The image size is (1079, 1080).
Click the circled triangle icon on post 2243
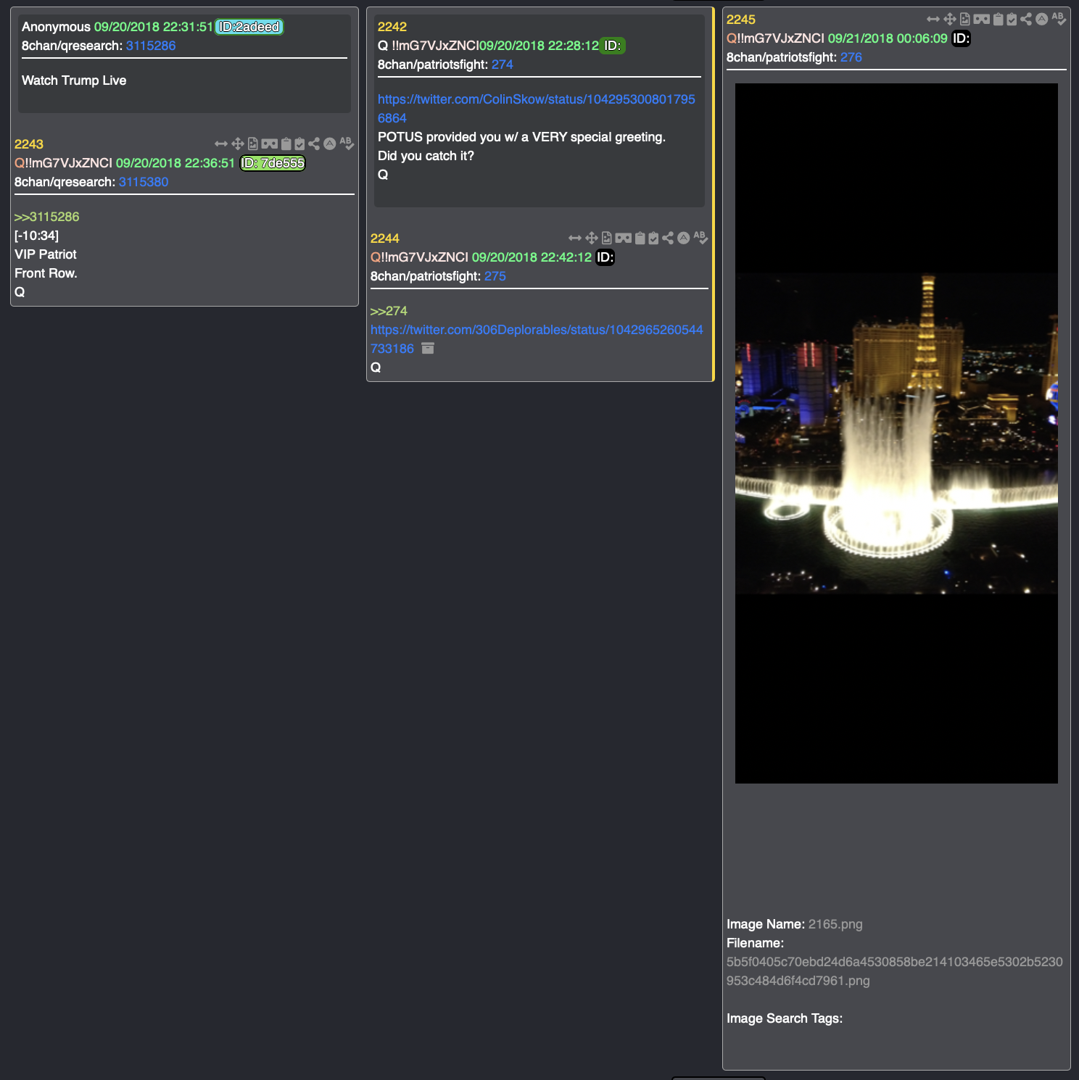click(330, 144)
